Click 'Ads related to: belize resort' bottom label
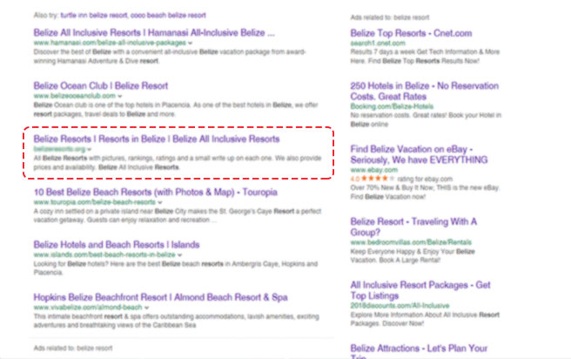 (x=73, y=349)
